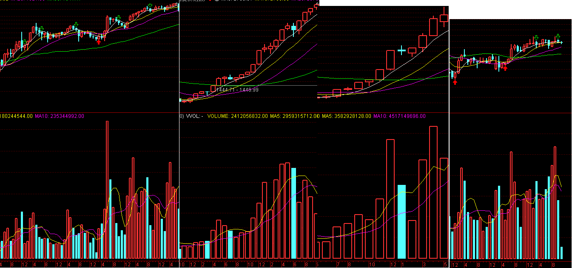The image size is (572, 268).
Task: Click the last short cyan volume bar in the rightmost chart
Action: 561,253
